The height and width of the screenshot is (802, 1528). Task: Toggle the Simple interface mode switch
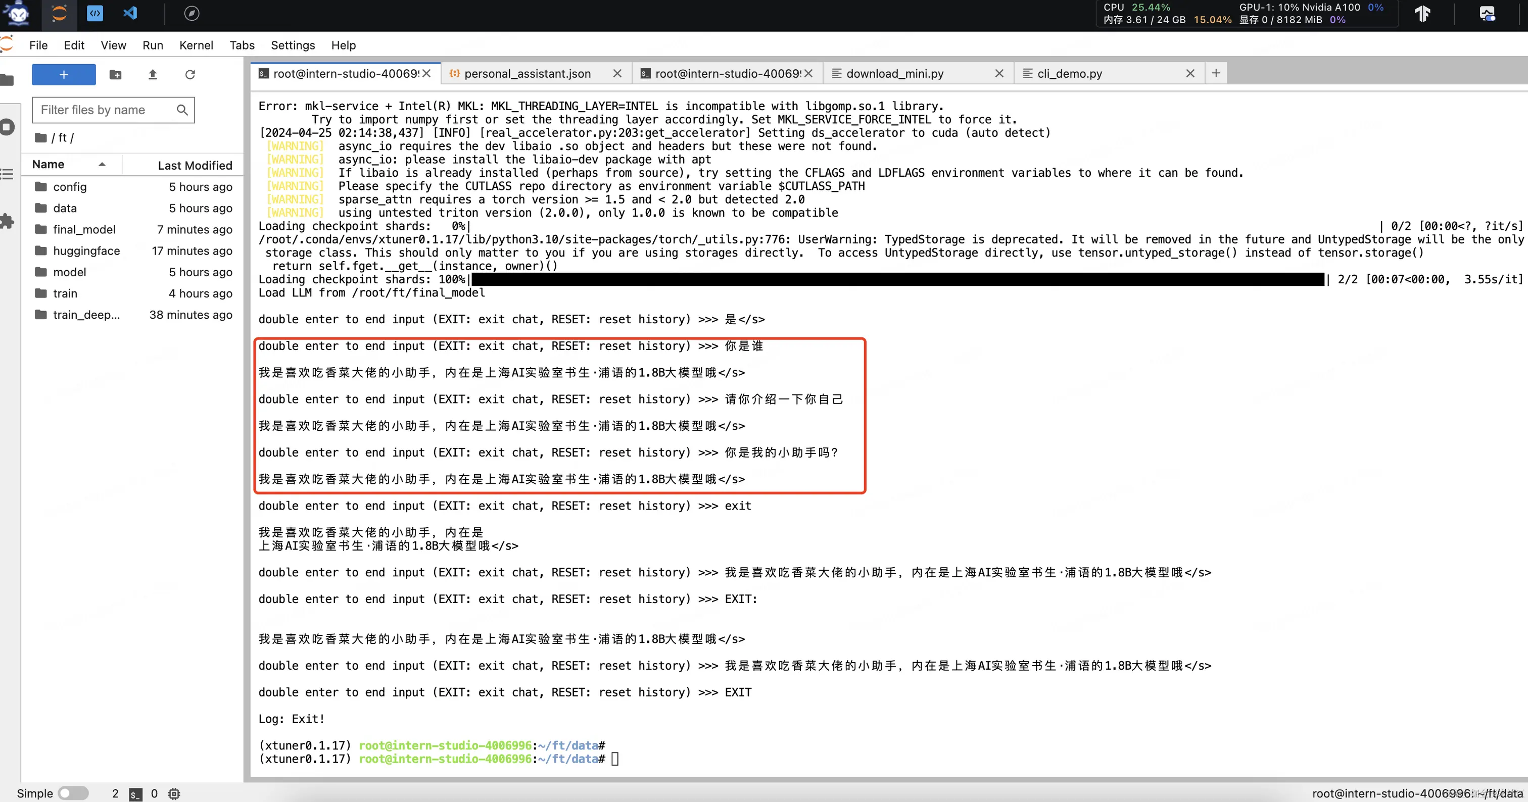tap(73, 793)
